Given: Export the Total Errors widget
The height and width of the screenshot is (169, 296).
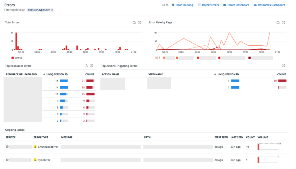Looking at the screenshot, I should tap(134, 22).
